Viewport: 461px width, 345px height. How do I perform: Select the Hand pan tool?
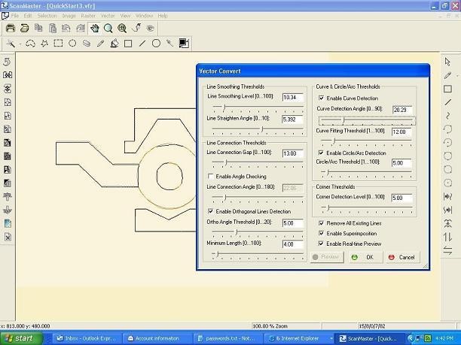pos(94,28)
